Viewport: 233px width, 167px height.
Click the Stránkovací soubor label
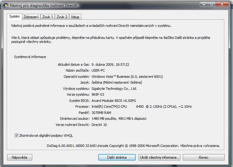tap(75, 119)
